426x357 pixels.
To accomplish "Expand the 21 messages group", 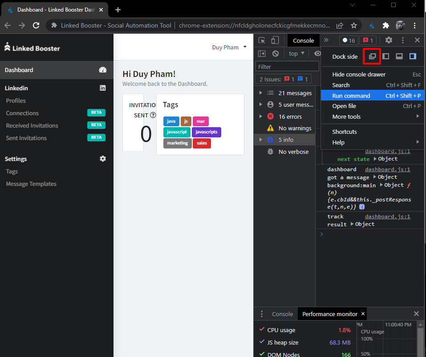I will (x=260, y=93).
